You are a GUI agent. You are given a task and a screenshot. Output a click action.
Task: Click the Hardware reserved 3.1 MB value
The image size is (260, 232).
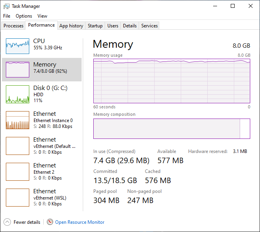coord(240,151)
